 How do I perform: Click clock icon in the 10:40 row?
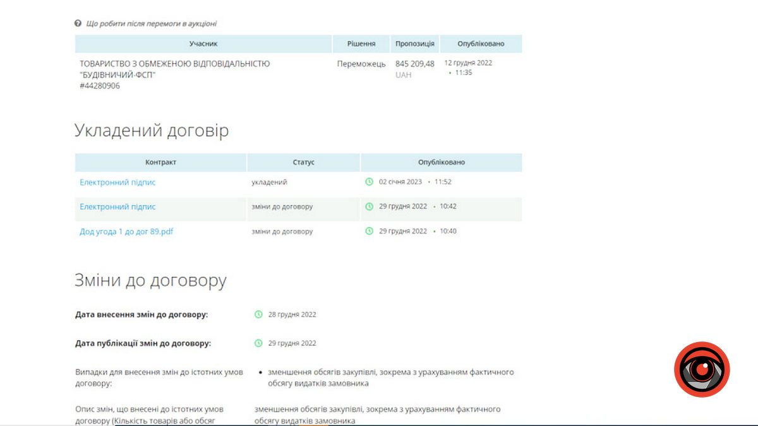point(370,231)
